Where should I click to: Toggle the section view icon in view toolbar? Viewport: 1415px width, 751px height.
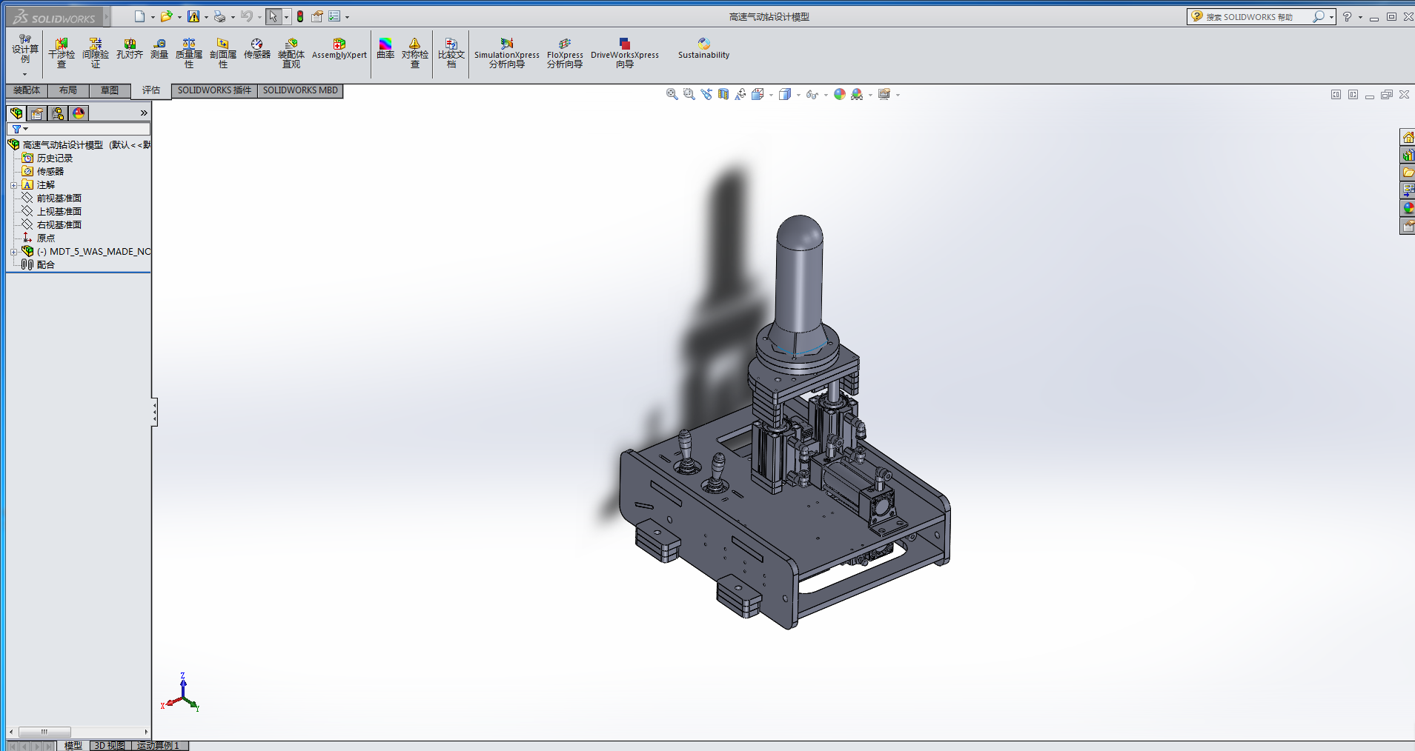pos(723,94)
